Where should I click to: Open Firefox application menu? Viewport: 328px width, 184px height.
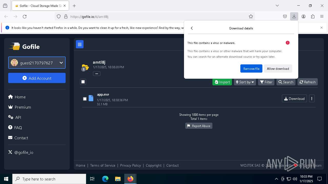coord(322,16)
